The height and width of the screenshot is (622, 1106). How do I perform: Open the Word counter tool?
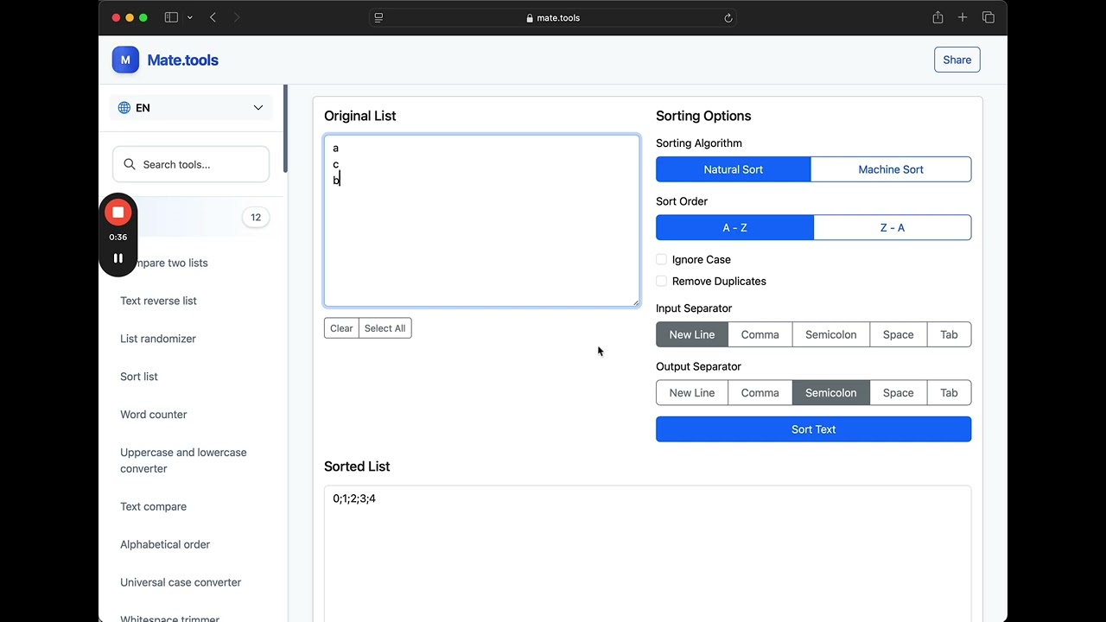tap(154, 415)
